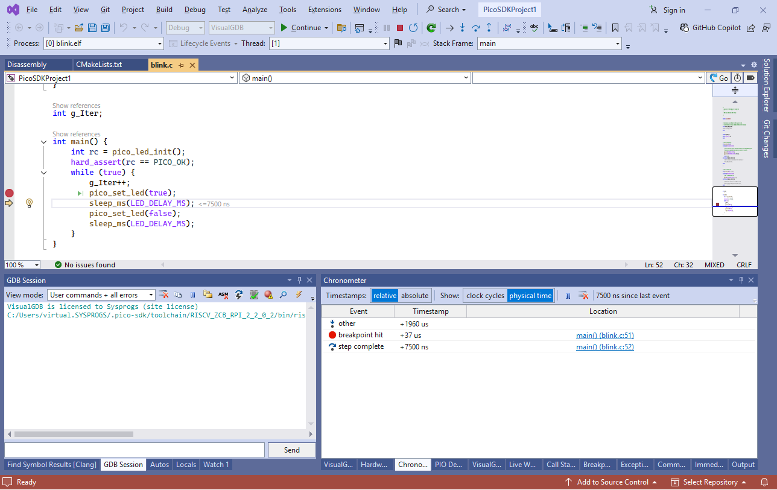Click the lightbulb quick actions icon
Image resolution: width=777 pixels, height=490 pixels.
click(x=29, y=203)
